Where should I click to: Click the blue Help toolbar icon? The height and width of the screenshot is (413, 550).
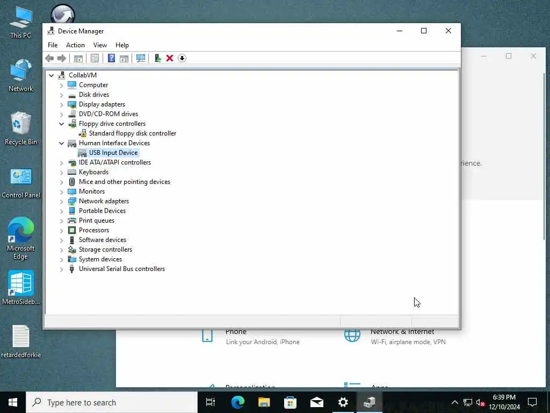[111, 58]
